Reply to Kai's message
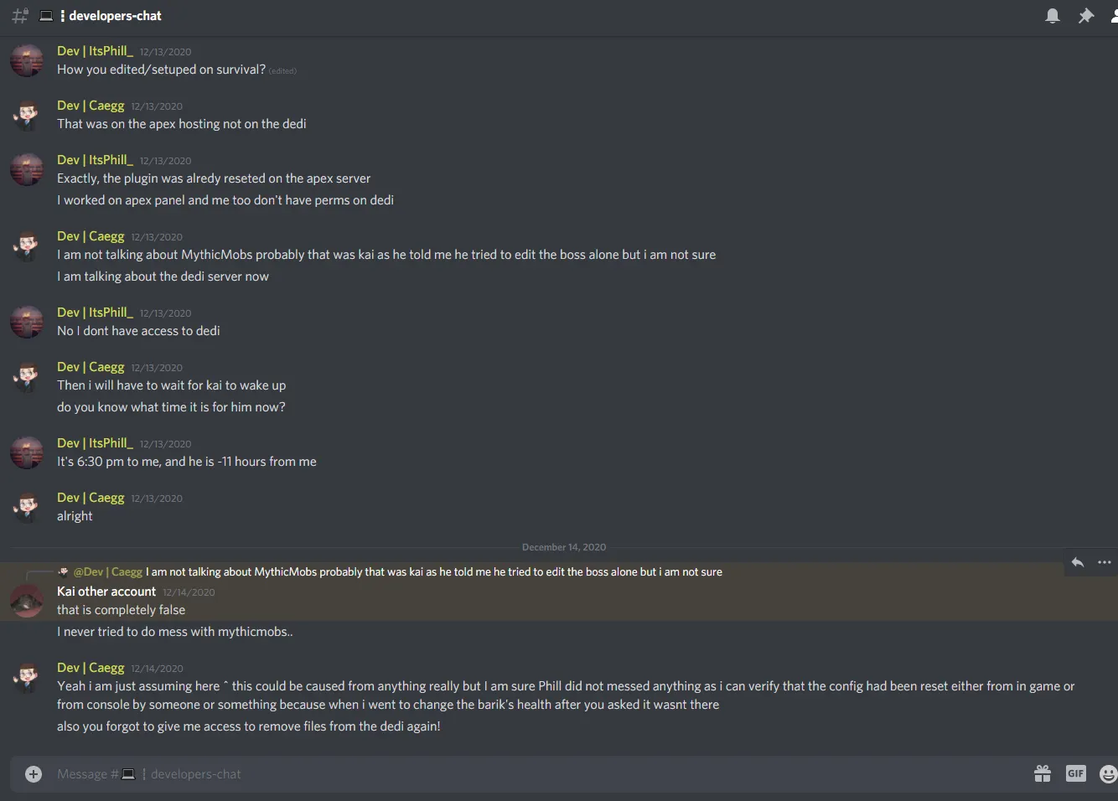 [x=1078, y=562]
